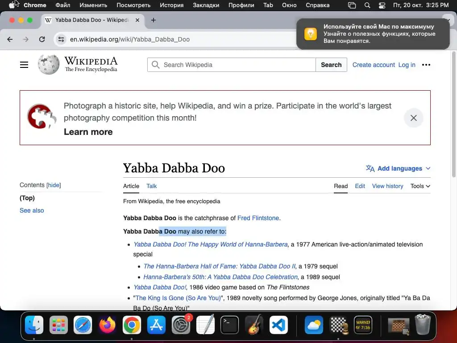The image size is (457, 343).
Task: Open Hanna-Barbera's 50th Celebration link
Action: coord(220,277)
